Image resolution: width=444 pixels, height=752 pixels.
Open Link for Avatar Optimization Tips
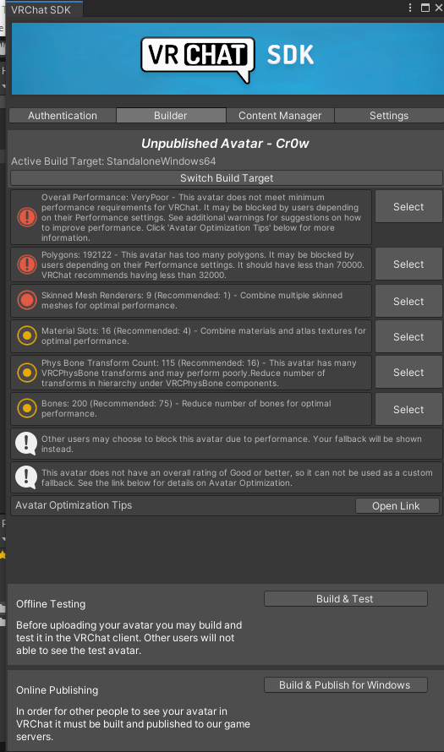coord(397,506)
